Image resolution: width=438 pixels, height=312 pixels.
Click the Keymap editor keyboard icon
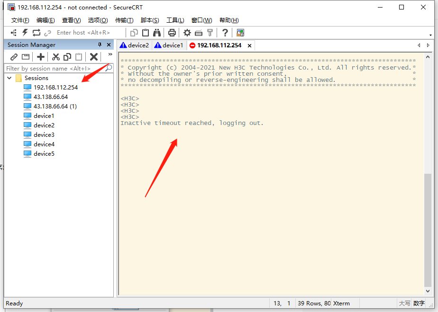click(199, 33)
